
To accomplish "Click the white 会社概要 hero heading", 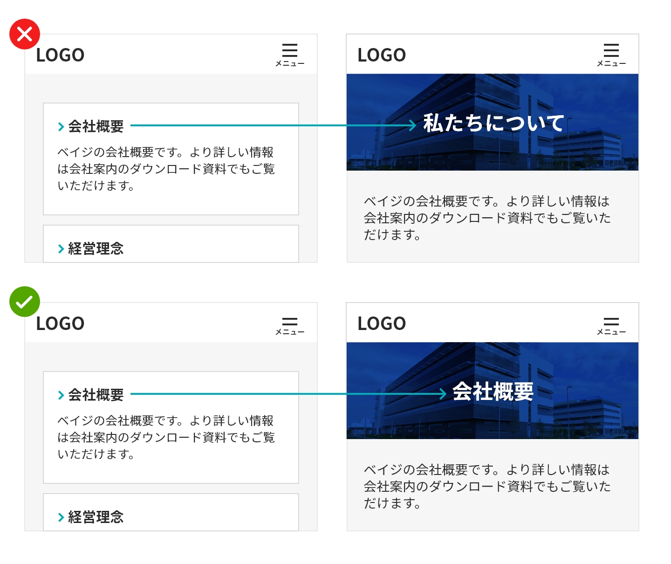I will 493,391.
